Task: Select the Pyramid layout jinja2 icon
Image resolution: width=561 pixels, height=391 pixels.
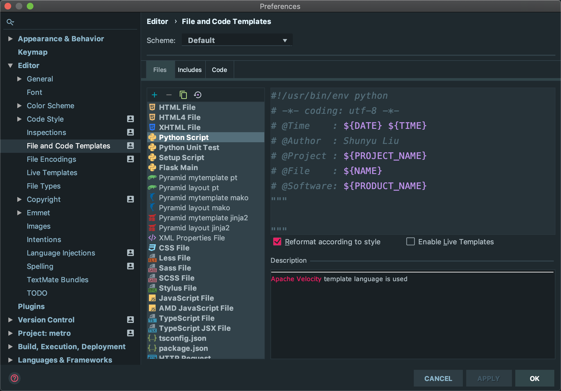Action: click(152, 228)
